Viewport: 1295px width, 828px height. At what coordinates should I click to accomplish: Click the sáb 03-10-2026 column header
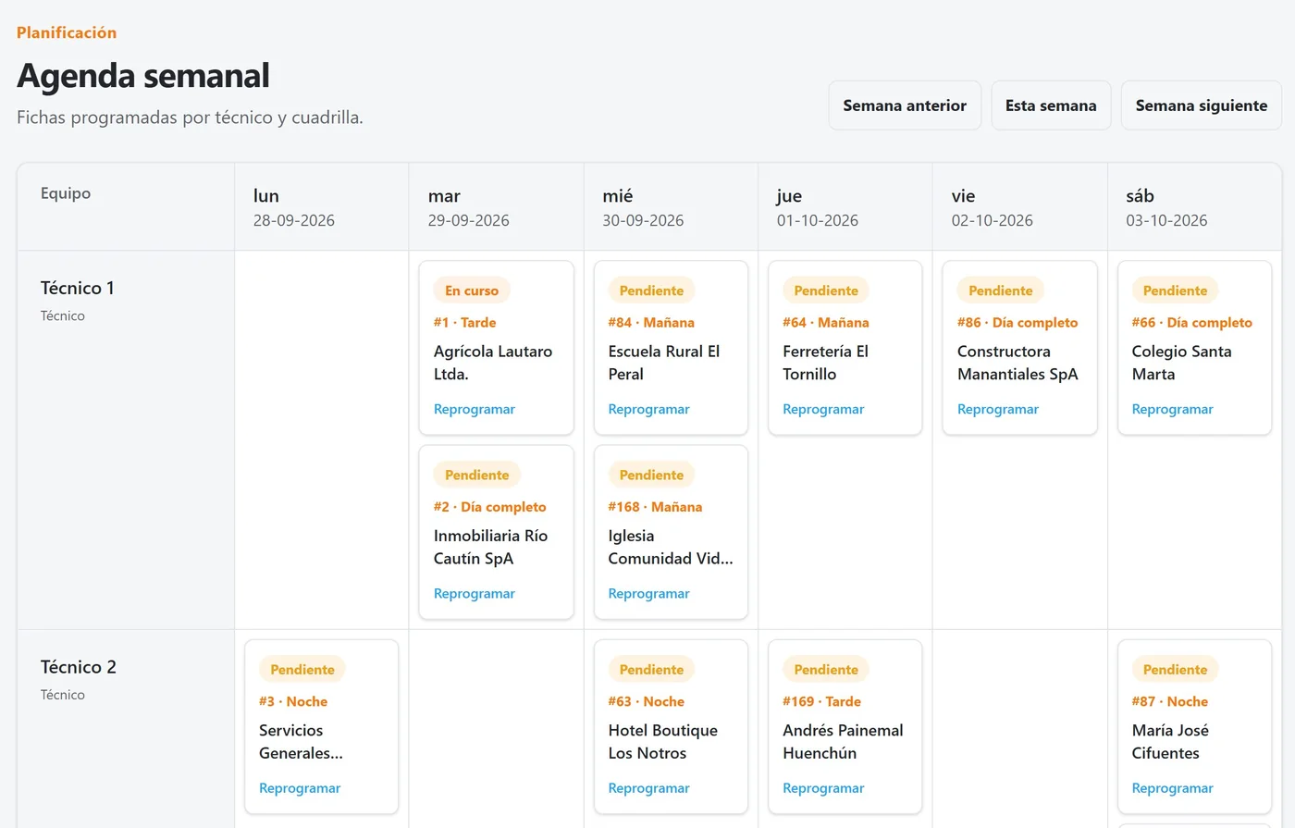click(x=1194, y=207)
